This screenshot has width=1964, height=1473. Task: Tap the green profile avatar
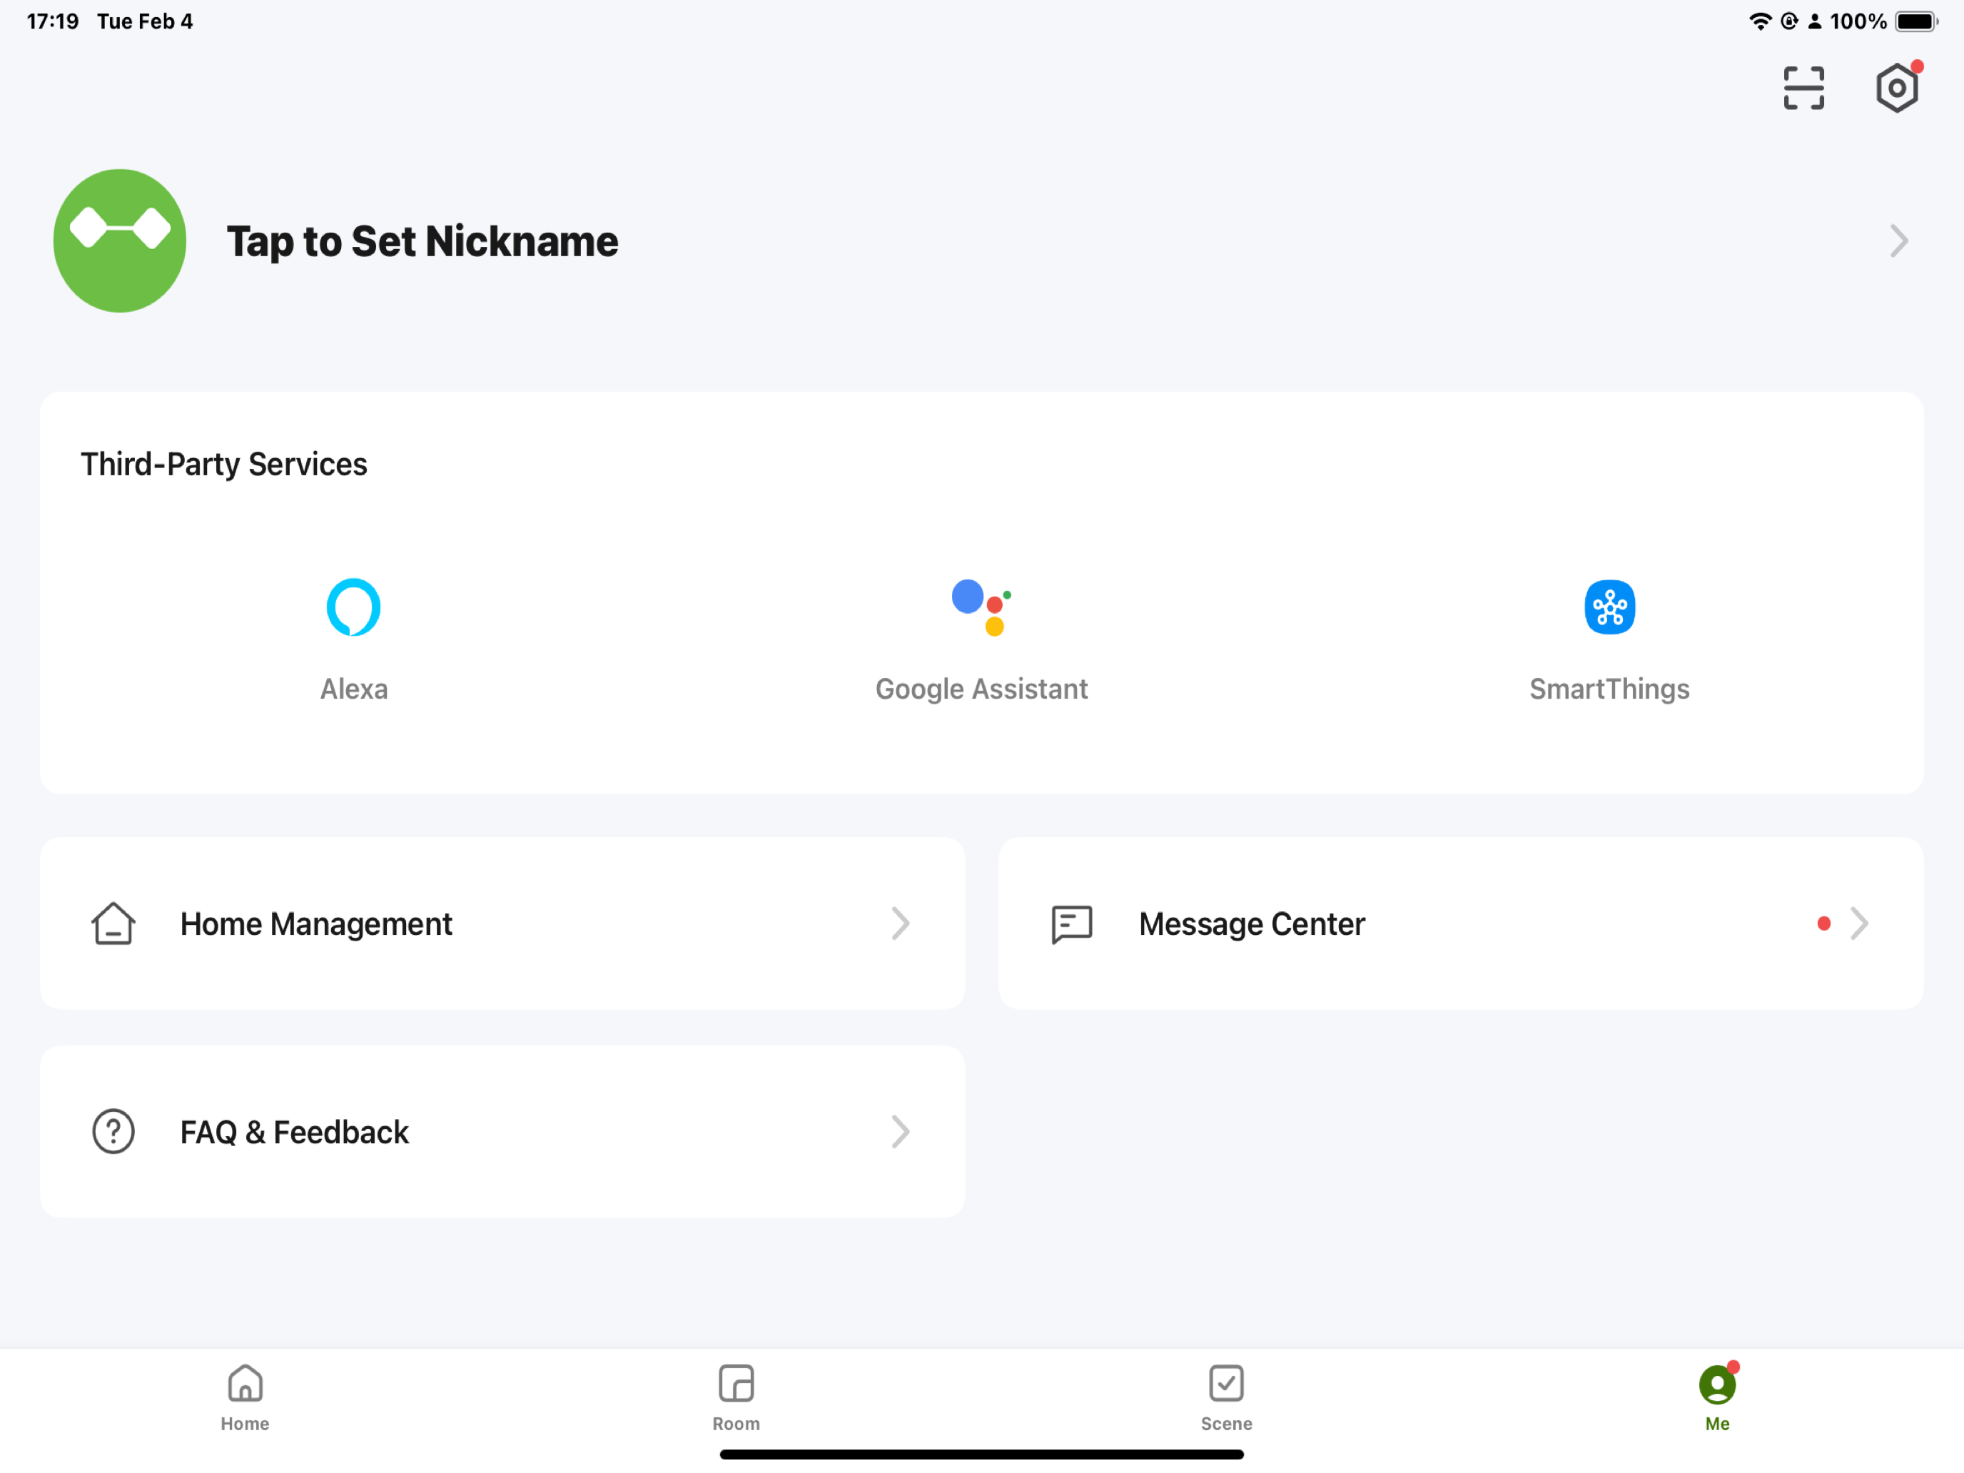120,241
